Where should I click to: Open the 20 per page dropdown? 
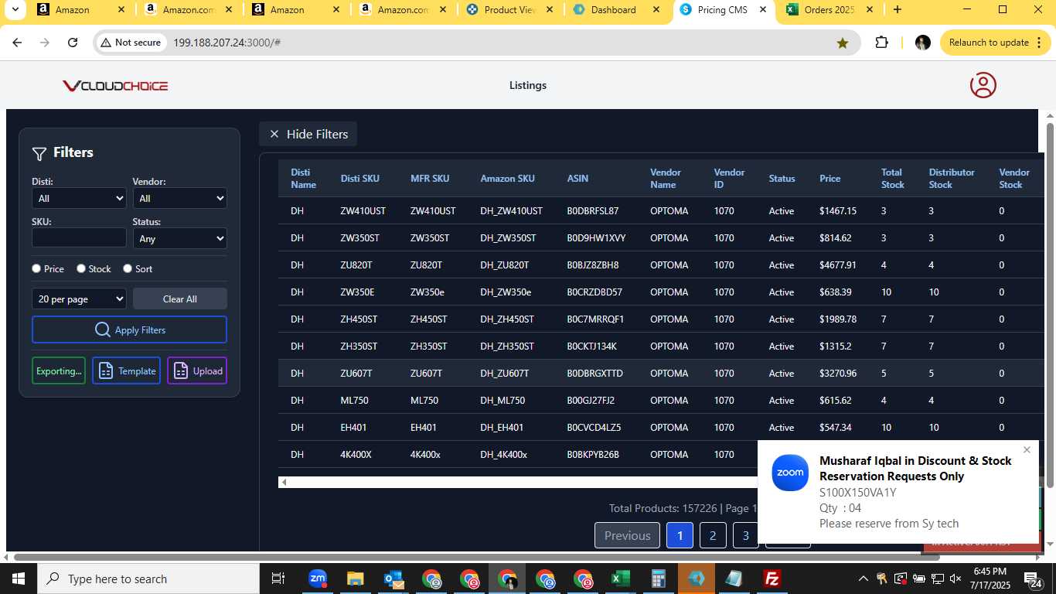click(x=79, y=299)
